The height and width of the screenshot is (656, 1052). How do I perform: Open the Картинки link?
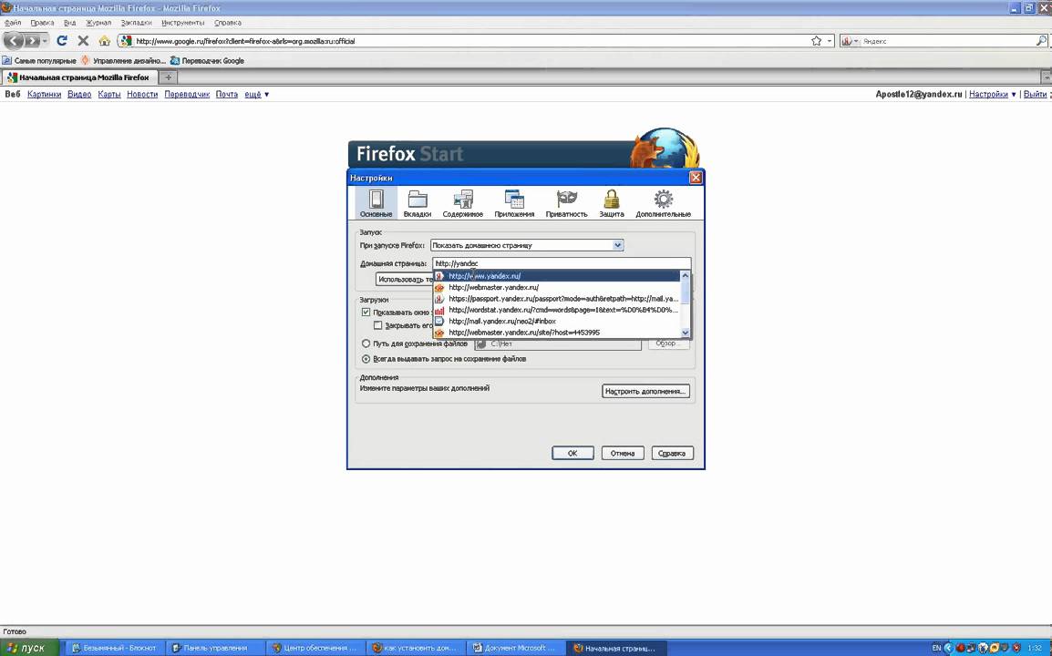pos(45,95)
